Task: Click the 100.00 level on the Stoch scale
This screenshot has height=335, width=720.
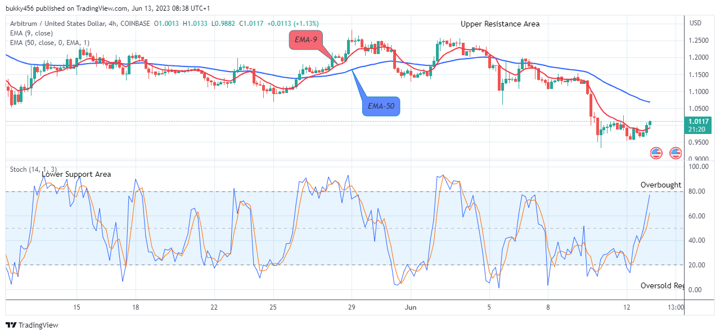Action: [x=698, y=167]
